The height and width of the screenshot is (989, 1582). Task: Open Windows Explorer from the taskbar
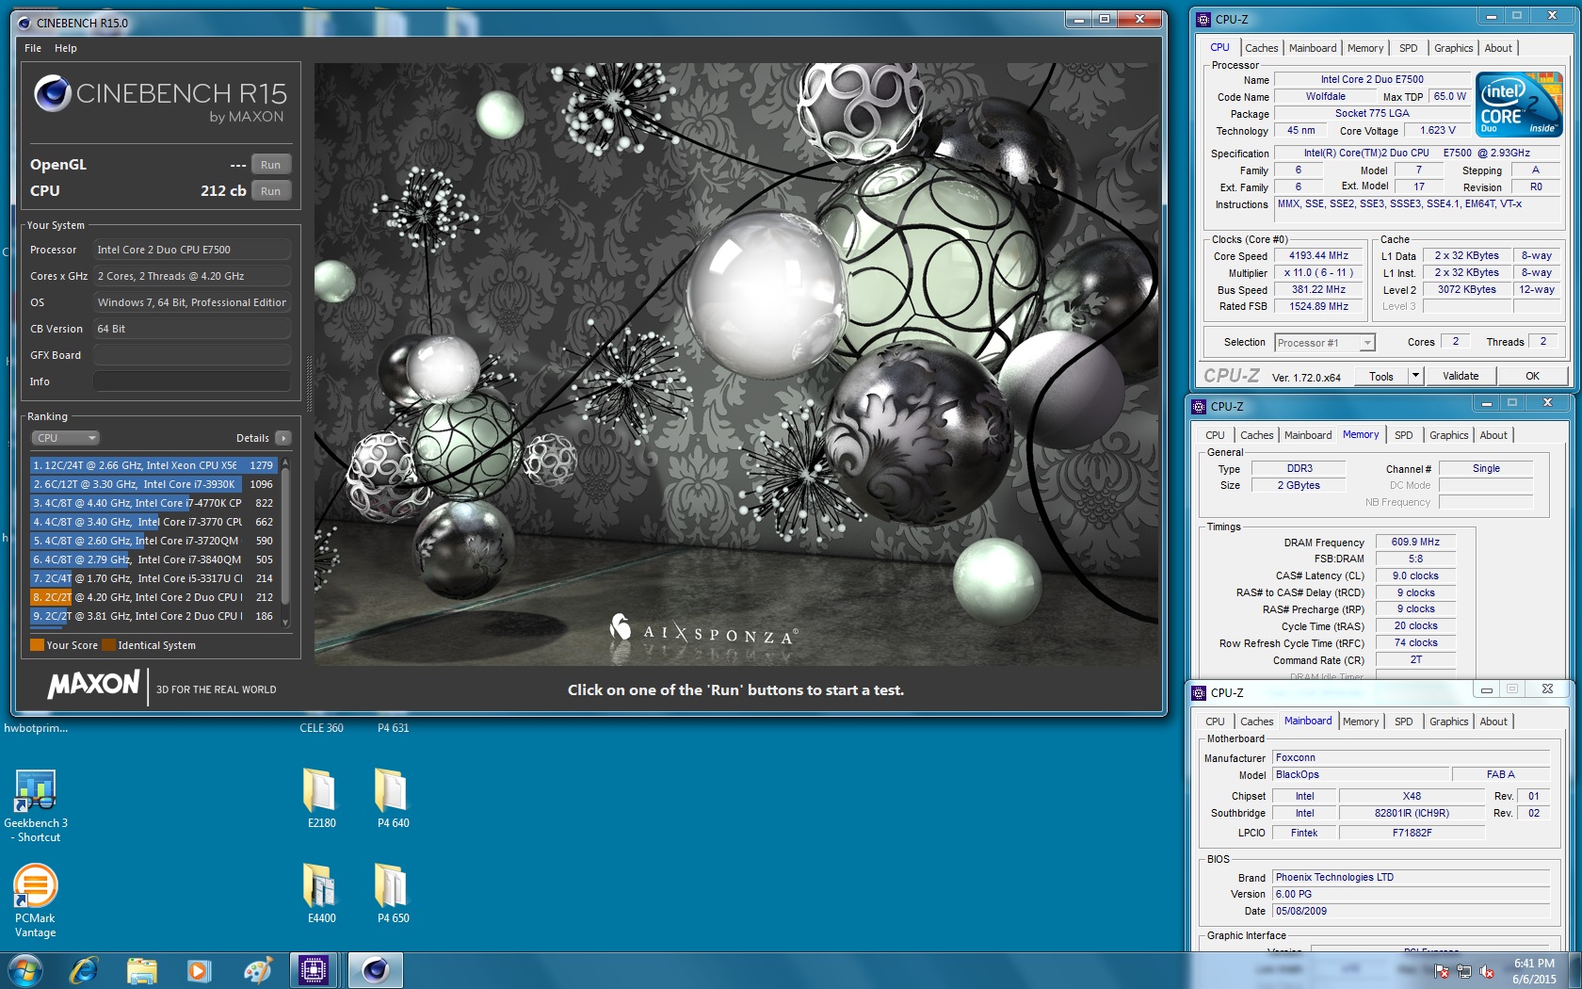point(141,970)
